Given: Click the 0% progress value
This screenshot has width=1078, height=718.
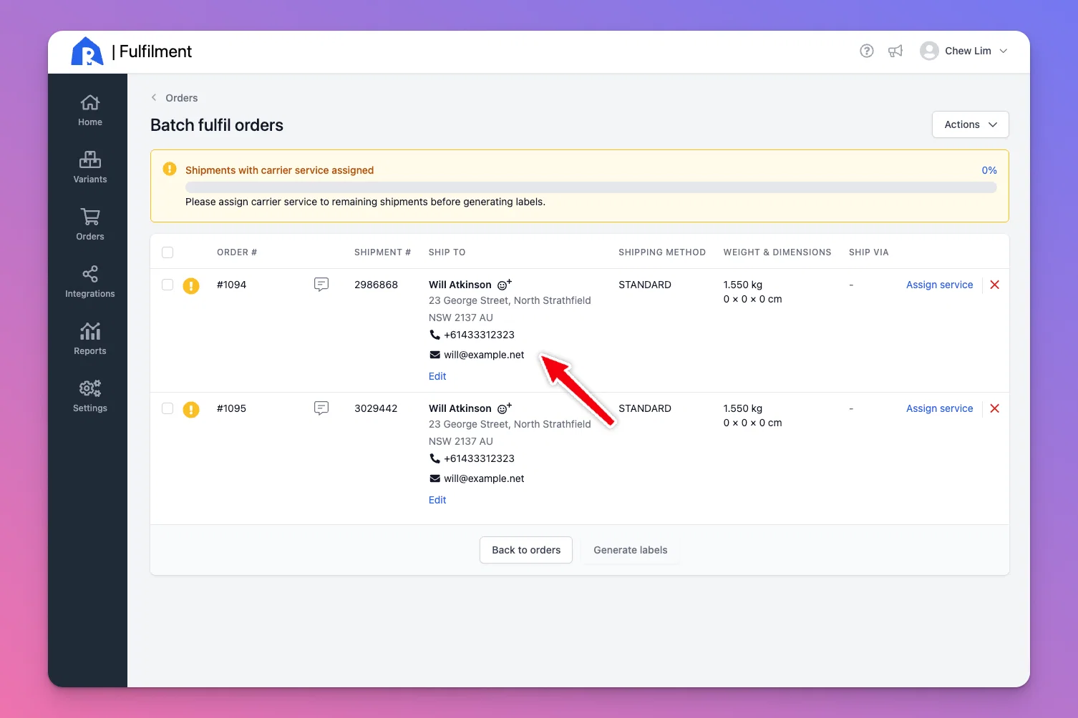Looking at the screenshot, I should pyautogui.click(x=989, y=170).
